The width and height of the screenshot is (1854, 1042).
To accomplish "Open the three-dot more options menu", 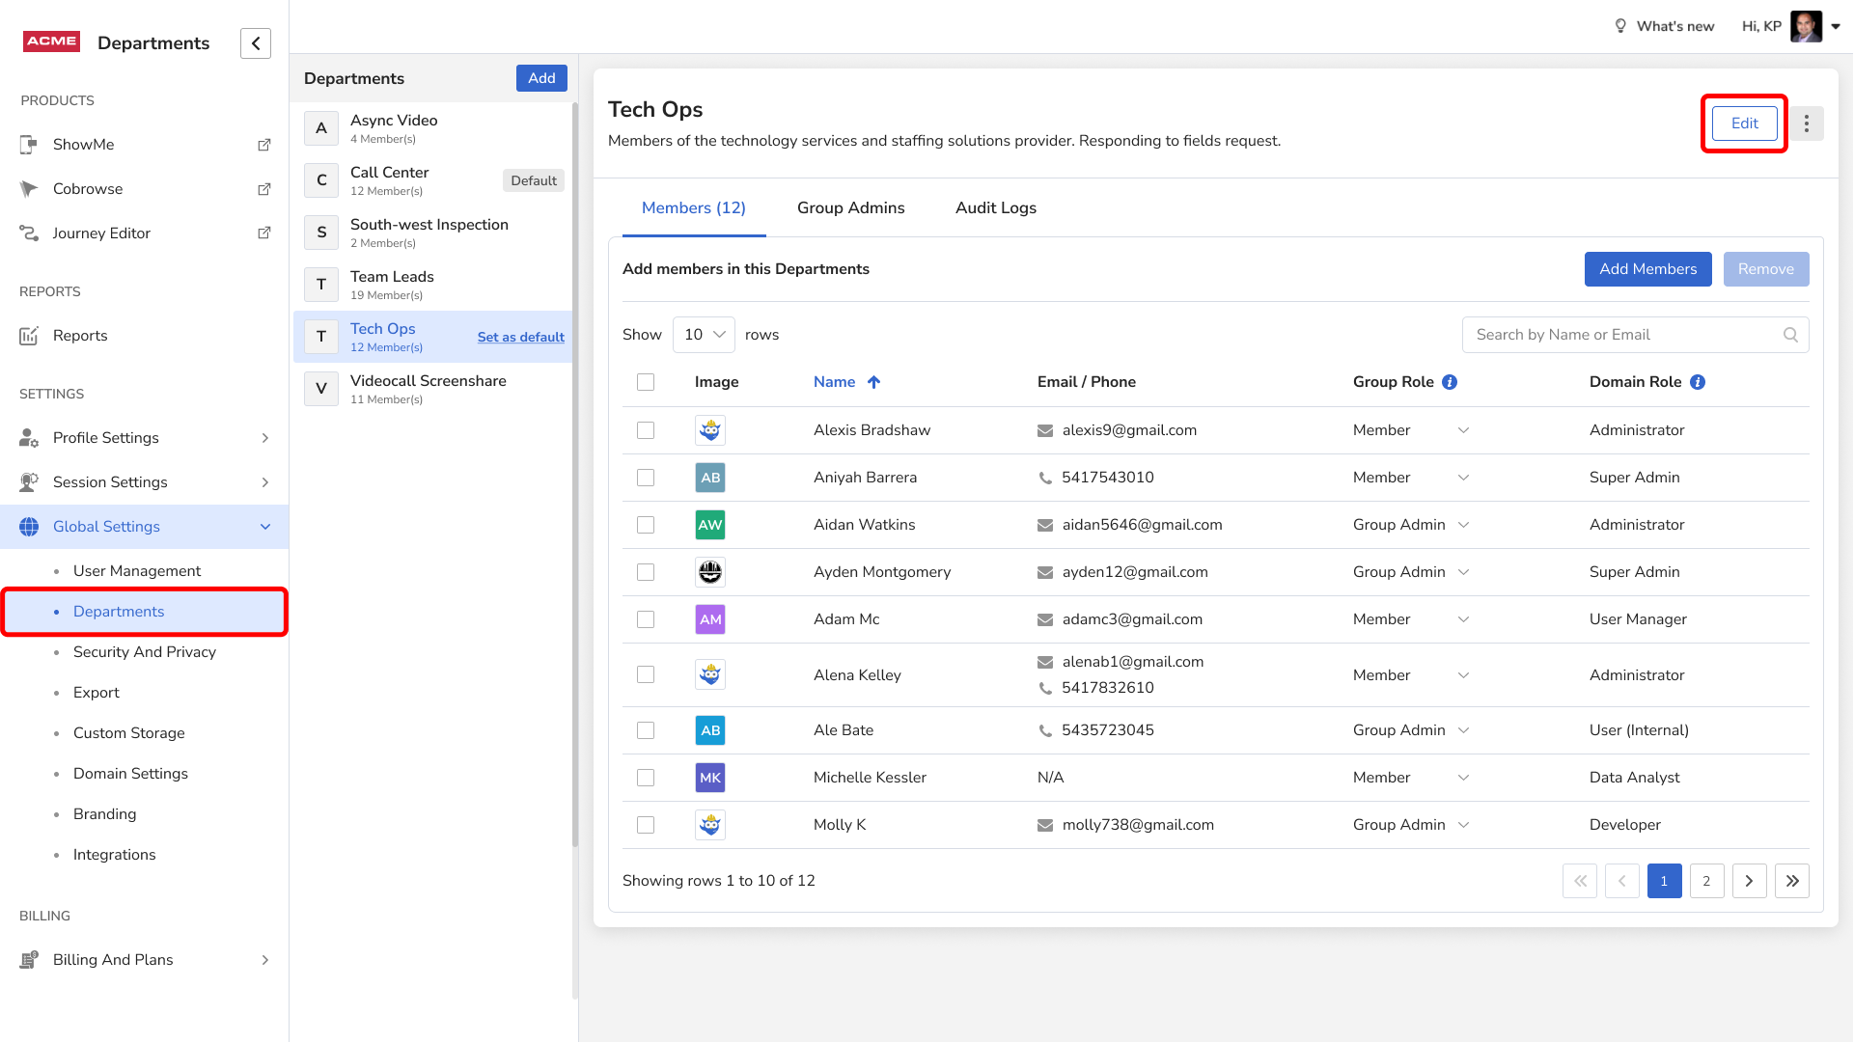I will [x=1807, y=123].
